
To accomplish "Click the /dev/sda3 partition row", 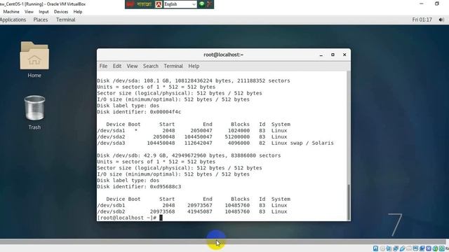I will [215, 143].
